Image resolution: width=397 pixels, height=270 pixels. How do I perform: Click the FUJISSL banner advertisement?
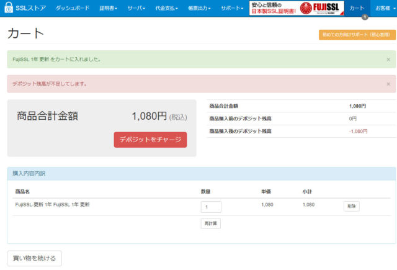pos(297,8)
